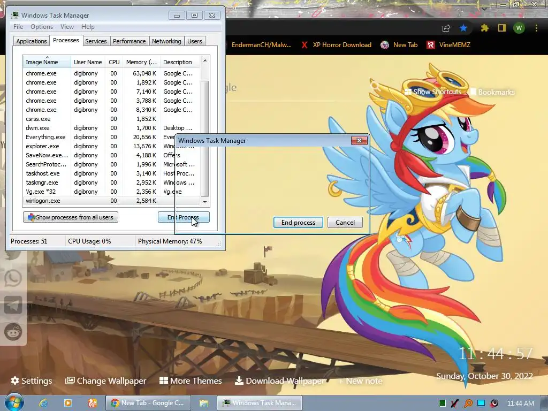This screenshot has width=548, height=411.
Task: Switch to New Tab Google Chrome taskbar button
Action: 148,403
